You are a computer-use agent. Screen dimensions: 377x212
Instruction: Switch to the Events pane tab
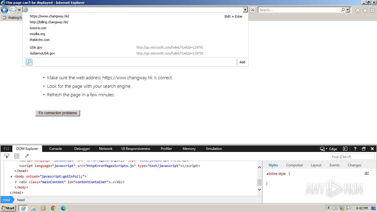[335, 165]
